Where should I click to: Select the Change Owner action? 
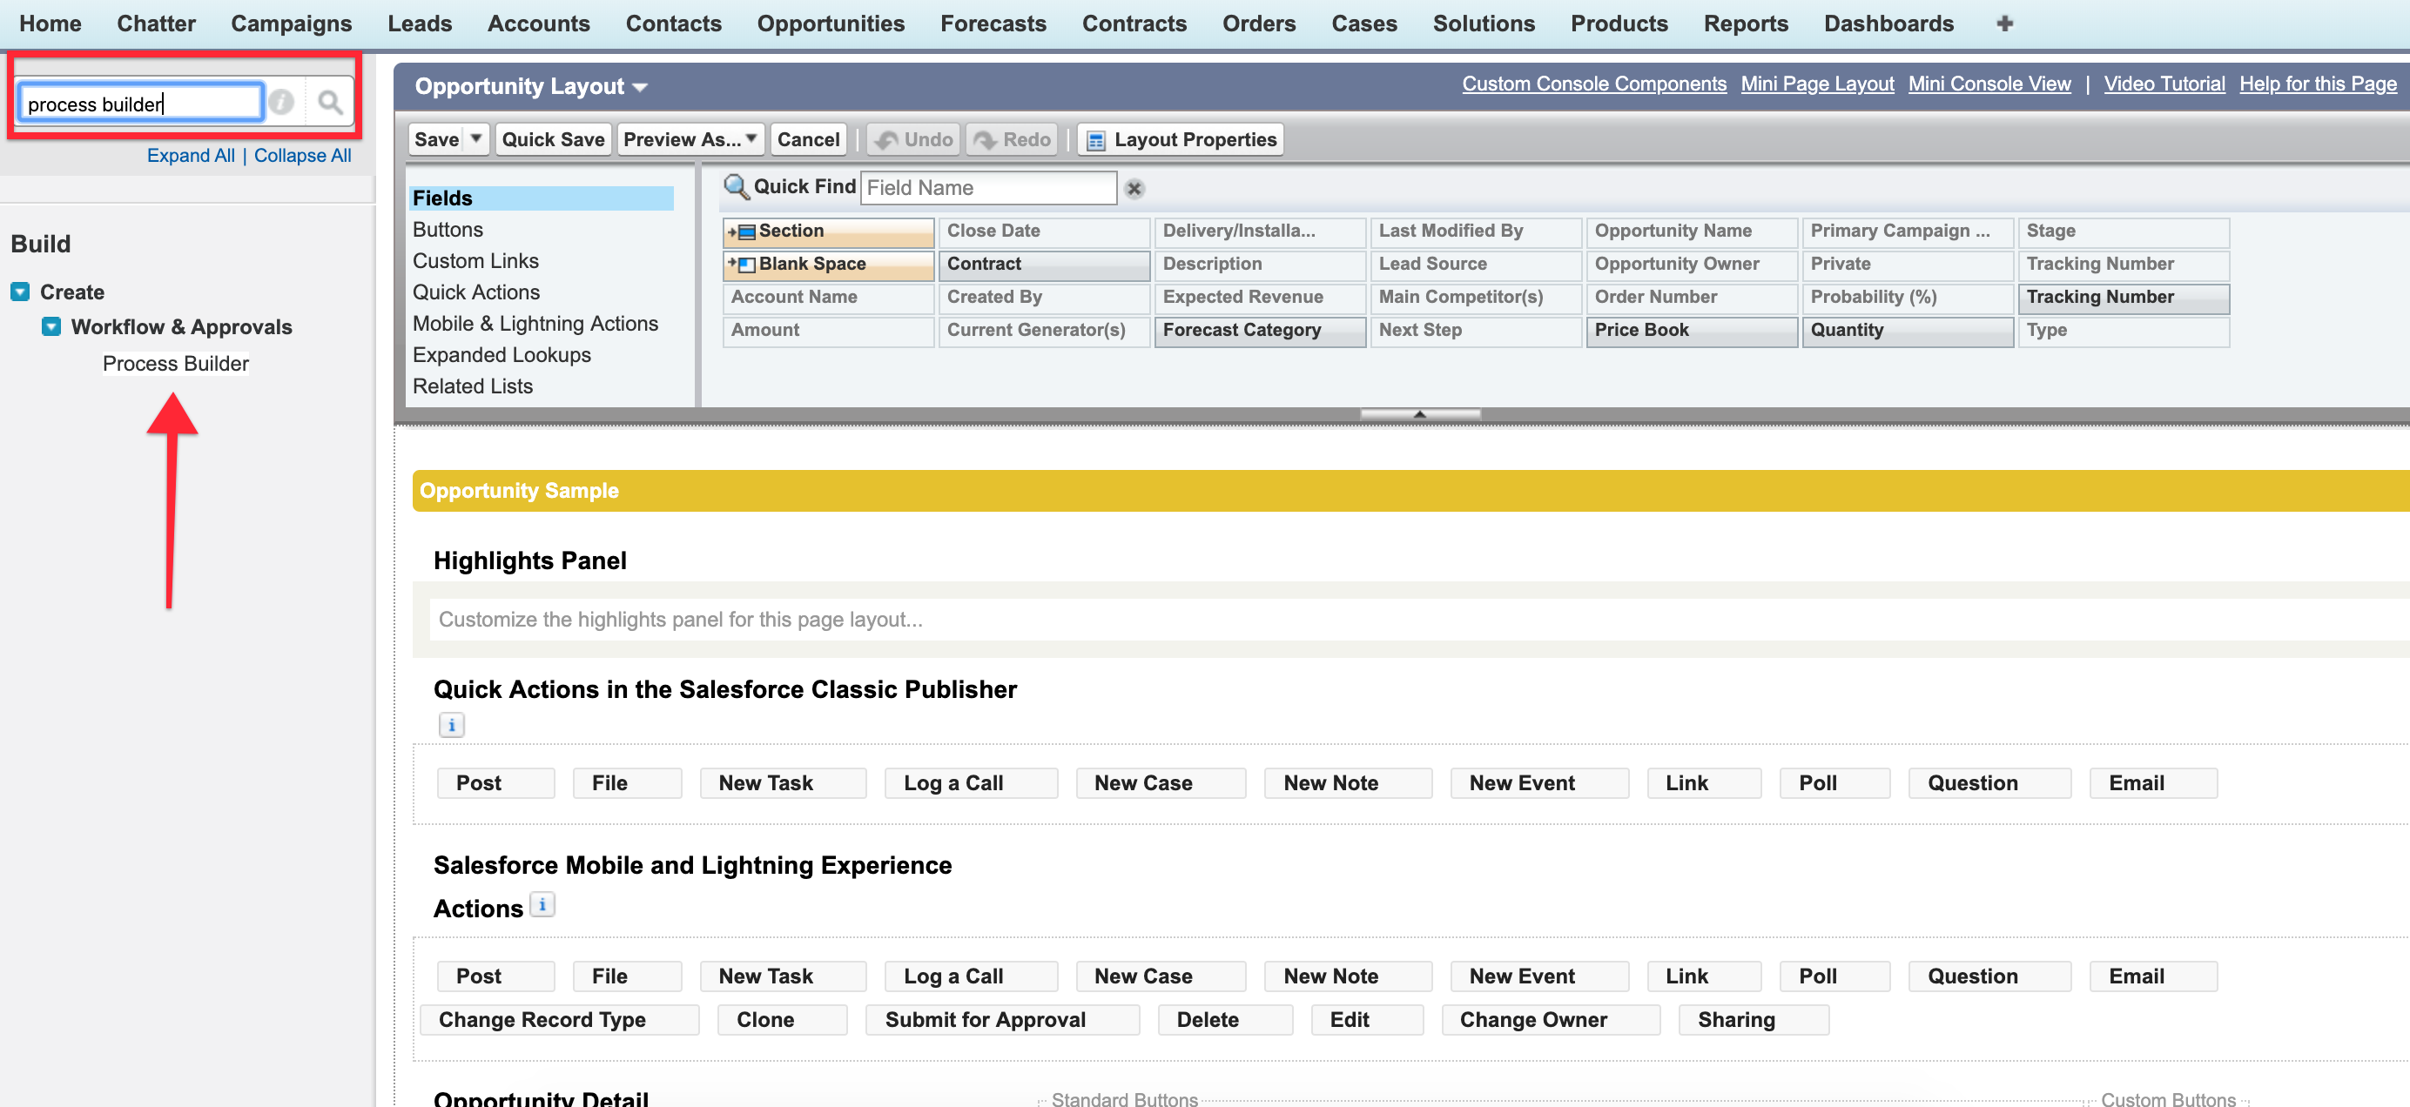(x=1551, y=1020)
